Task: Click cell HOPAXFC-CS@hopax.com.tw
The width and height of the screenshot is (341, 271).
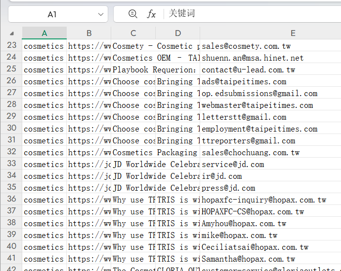Action: 270,211
